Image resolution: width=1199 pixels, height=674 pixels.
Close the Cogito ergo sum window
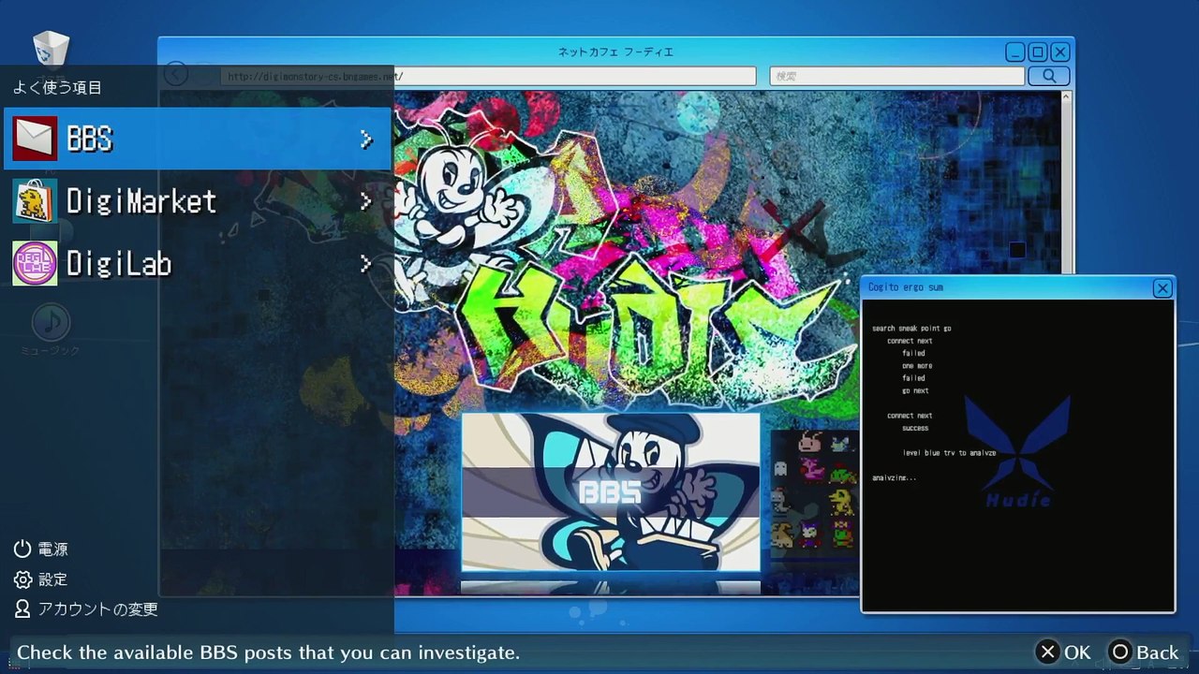(1162, 288)
